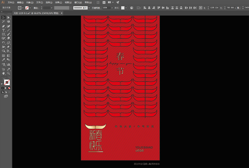Adjust stroke weight stepper arrows
Screen dimensions: 249x168
coord(41,8)
